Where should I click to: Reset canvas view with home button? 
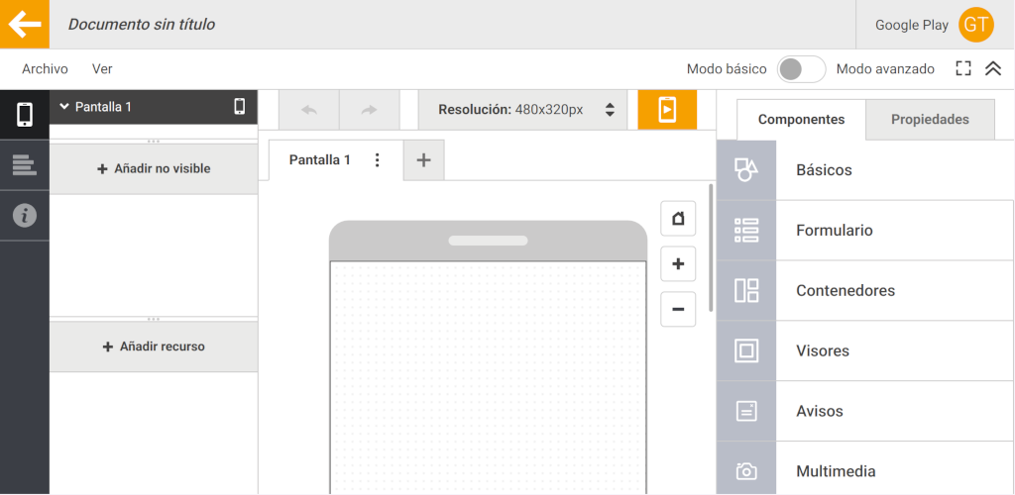678,219
